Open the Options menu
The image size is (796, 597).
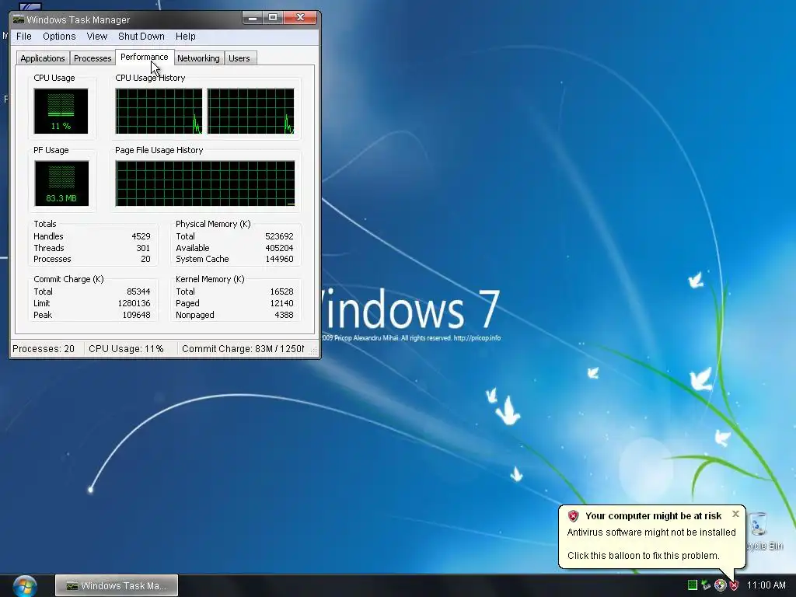click(x=59, y=36)
